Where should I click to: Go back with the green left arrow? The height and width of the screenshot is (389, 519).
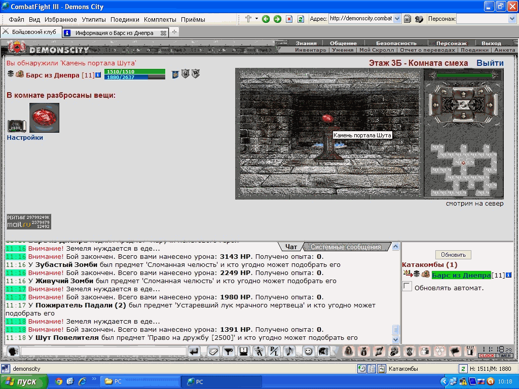266,19
